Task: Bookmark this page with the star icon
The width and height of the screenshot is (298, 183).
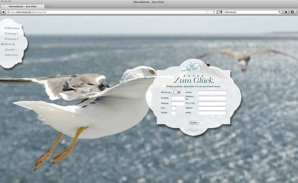Action: click(x=207, y=12)
